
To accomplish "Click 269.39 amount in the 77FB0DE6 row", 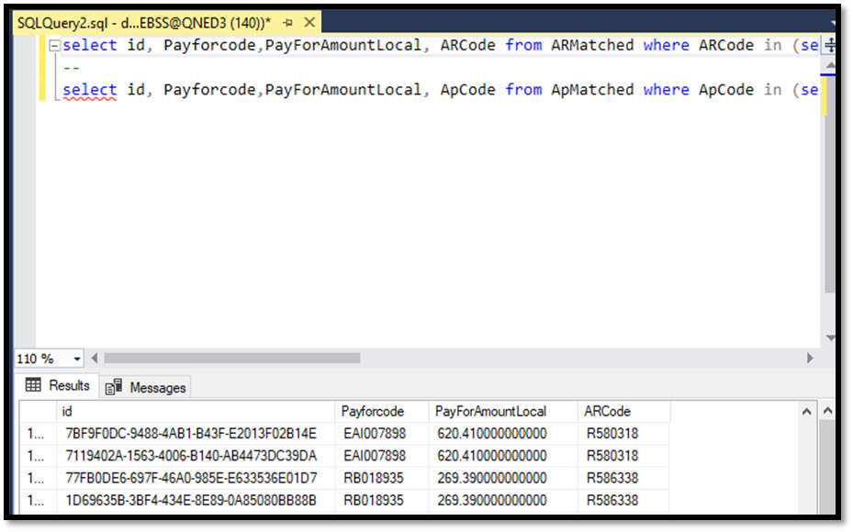I will tap(503, 478).
